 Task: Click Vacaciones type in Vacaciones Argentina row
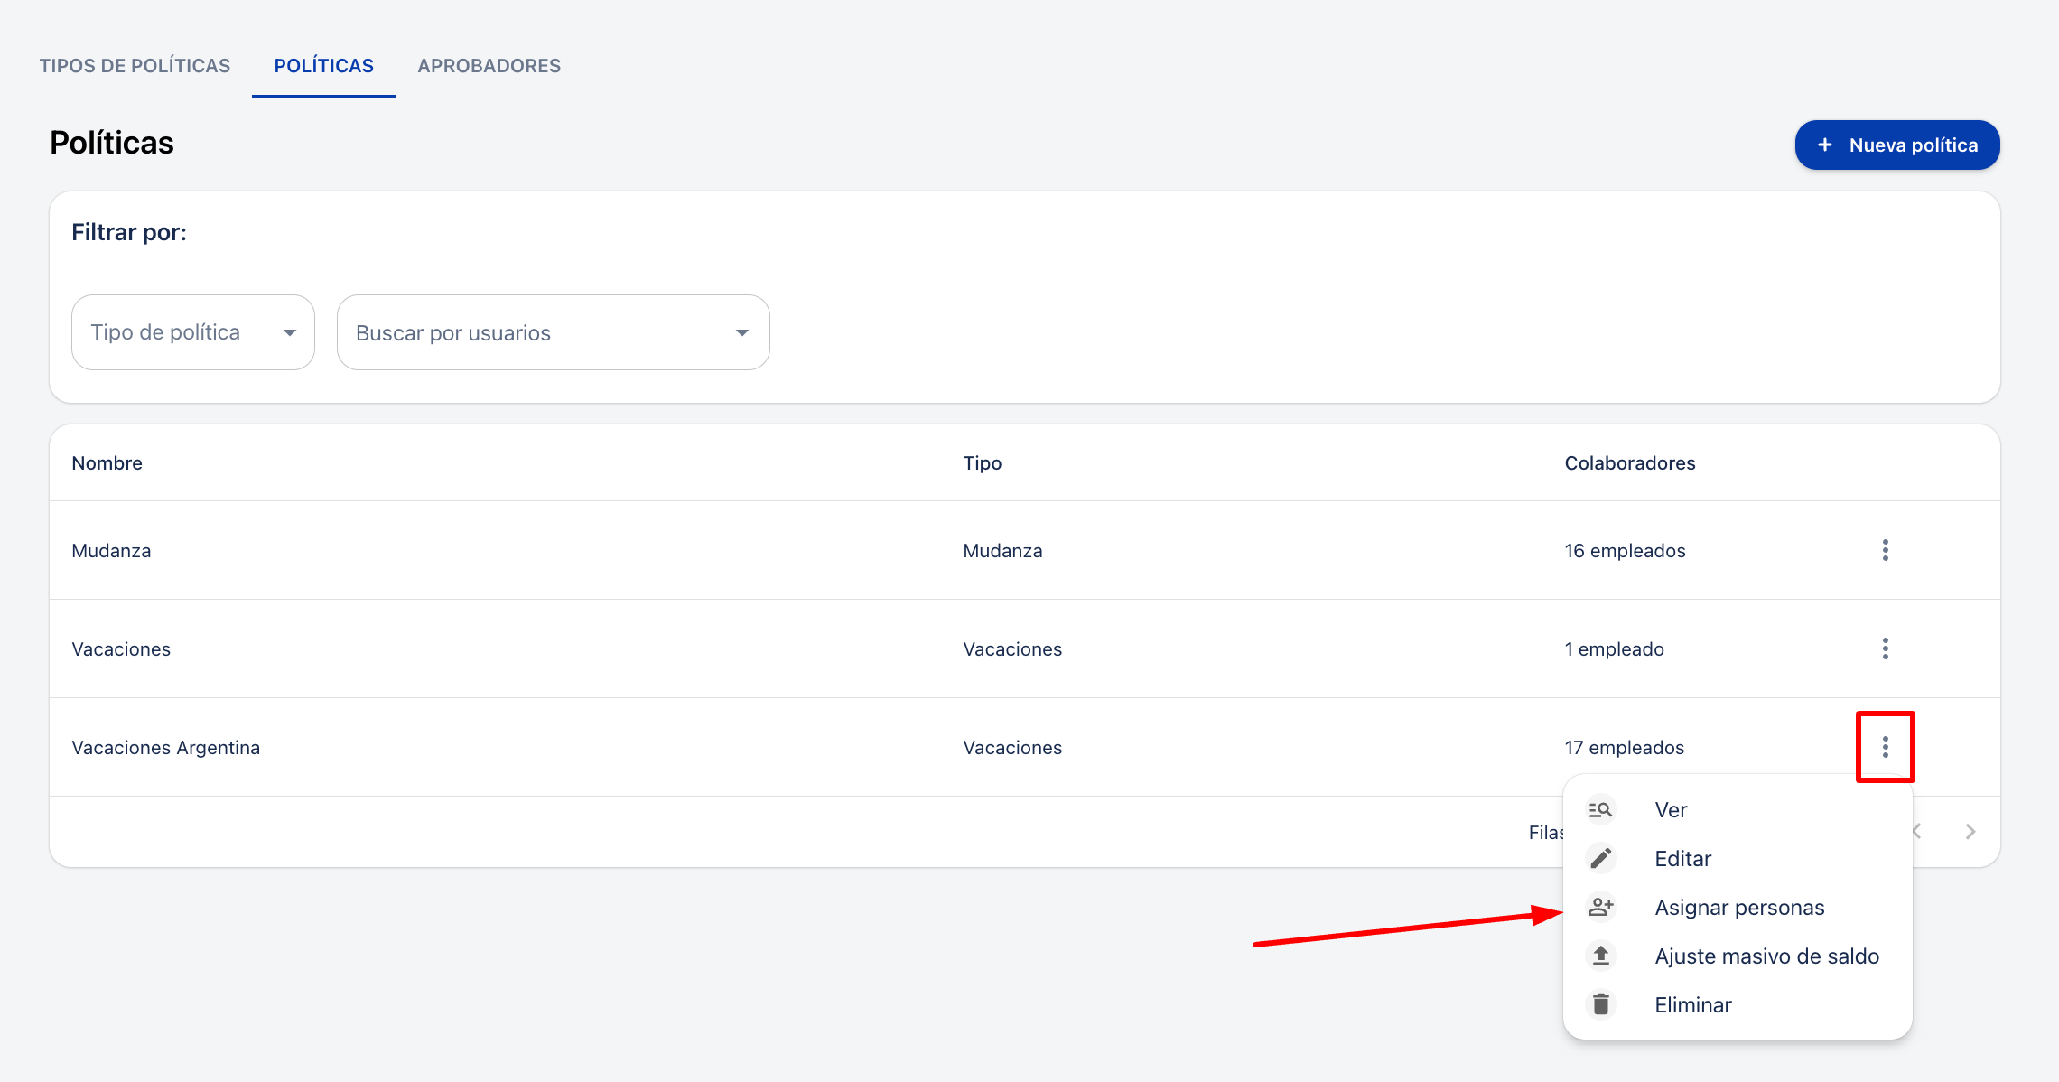click(x=1012, y=748)
